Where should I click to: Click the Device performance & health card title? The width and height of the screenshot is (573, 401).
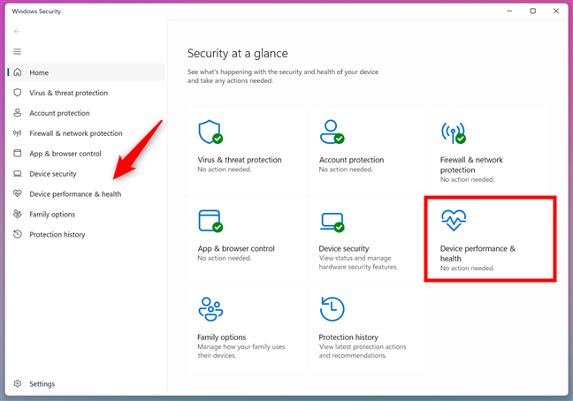pyautogui.click(x=477, y=253)
